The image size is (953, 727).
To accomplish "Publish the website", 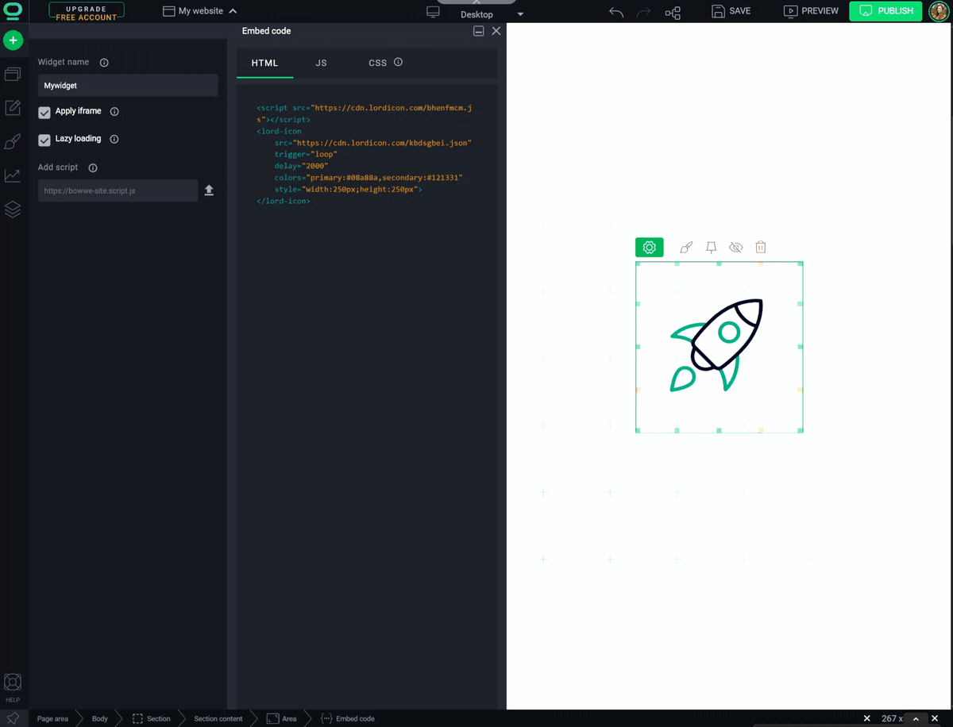I will click(885, 11).
